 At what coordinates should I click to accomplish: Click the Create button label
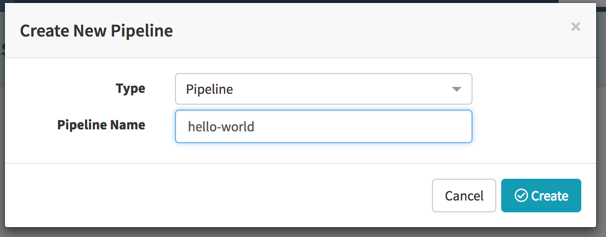pyautogui.click(x=550, y=196)
